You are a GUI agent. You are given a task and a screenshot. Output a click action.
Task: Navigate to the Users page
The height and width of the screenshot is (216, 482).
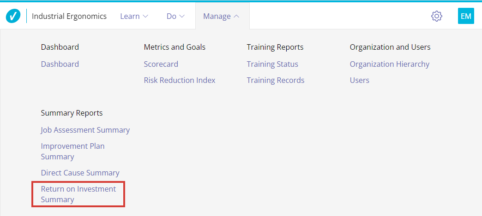click(x=359, y=80)
